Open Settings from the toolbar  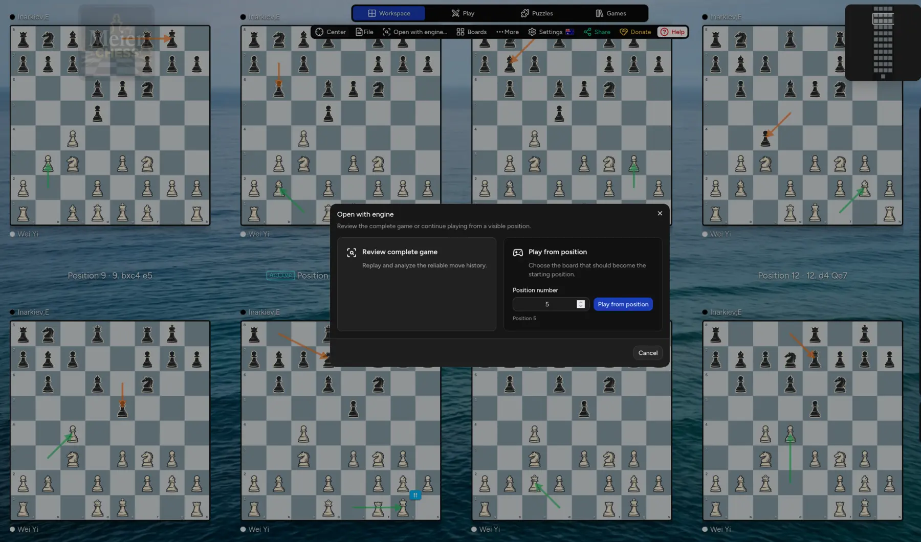pyautogui.click(x=545, y=32)
